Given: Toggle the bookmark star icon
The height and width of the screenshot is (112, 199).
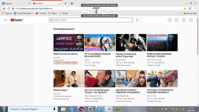Looking at the screenshot, I should click(185, 8).
